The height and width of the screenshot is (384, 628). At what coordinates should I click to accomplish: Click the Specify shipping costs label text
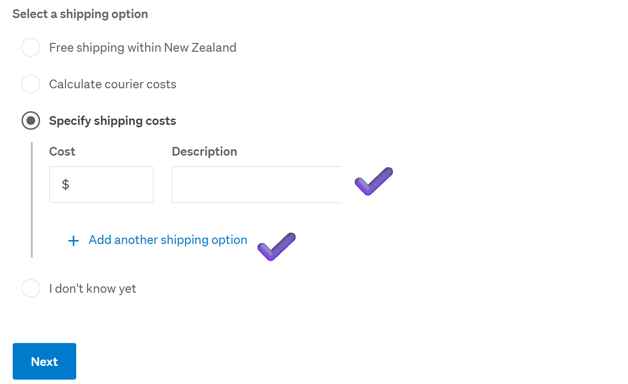coord(112,121)
